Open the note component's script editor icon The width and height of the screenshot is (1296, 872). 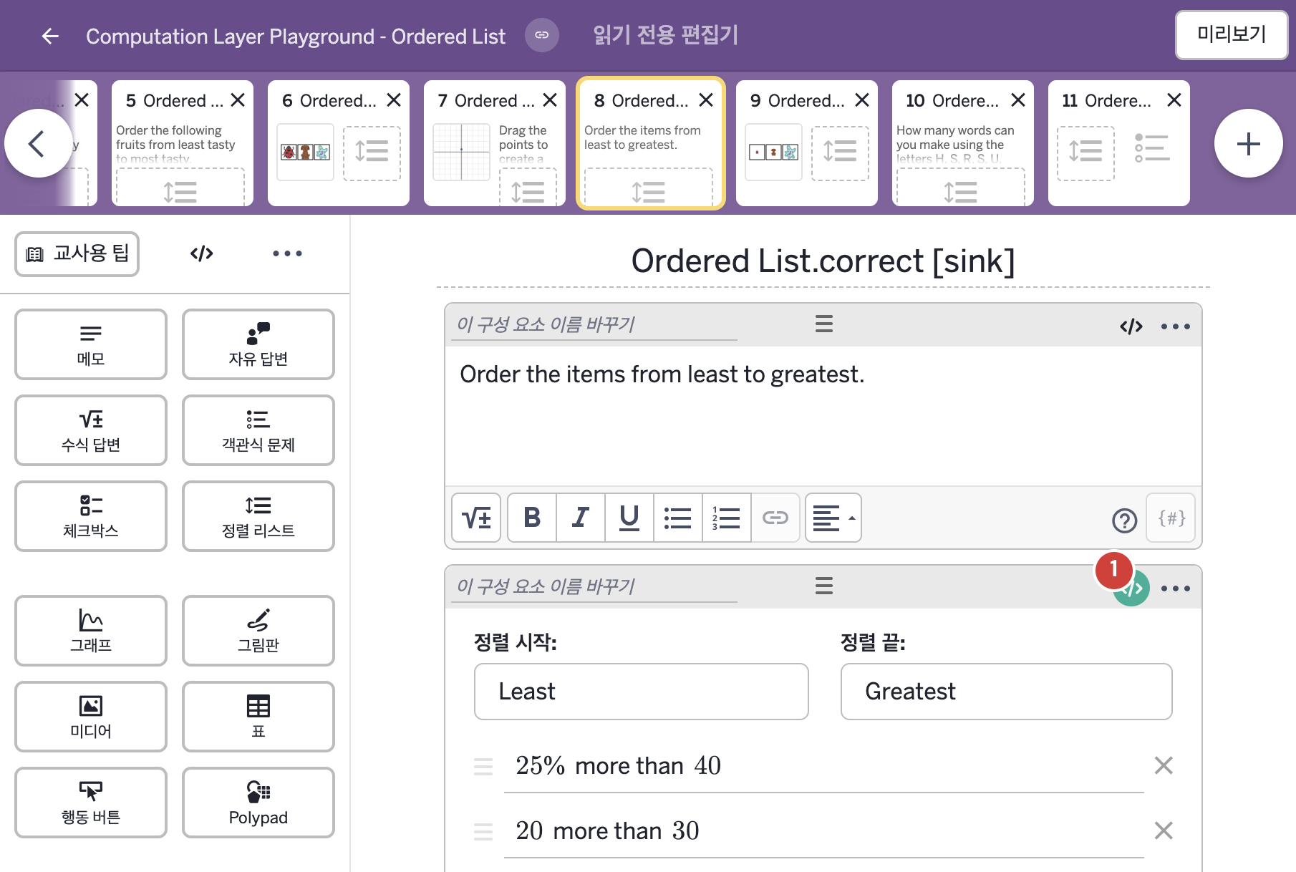[1131, 326]
